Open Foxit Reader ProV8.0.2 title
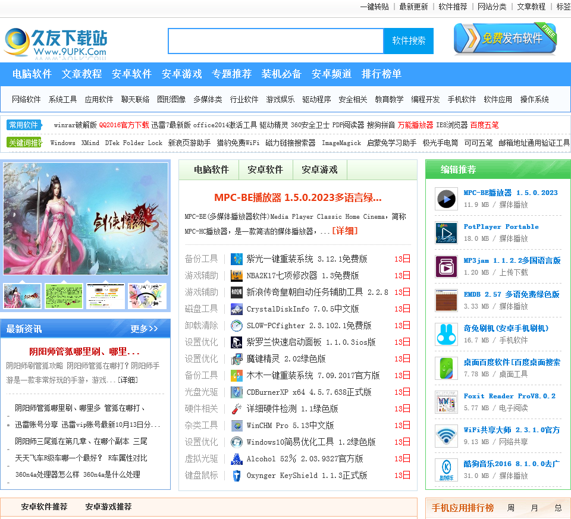Viewport: 571px width, 519px height. tap(510, 396)
